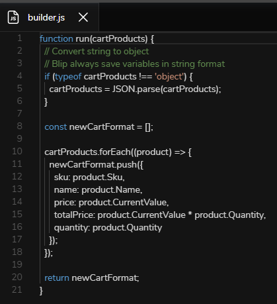Click line number 10 in gutter
The width and height of the screenshot is (277, 304).
[x=17, y=152]
